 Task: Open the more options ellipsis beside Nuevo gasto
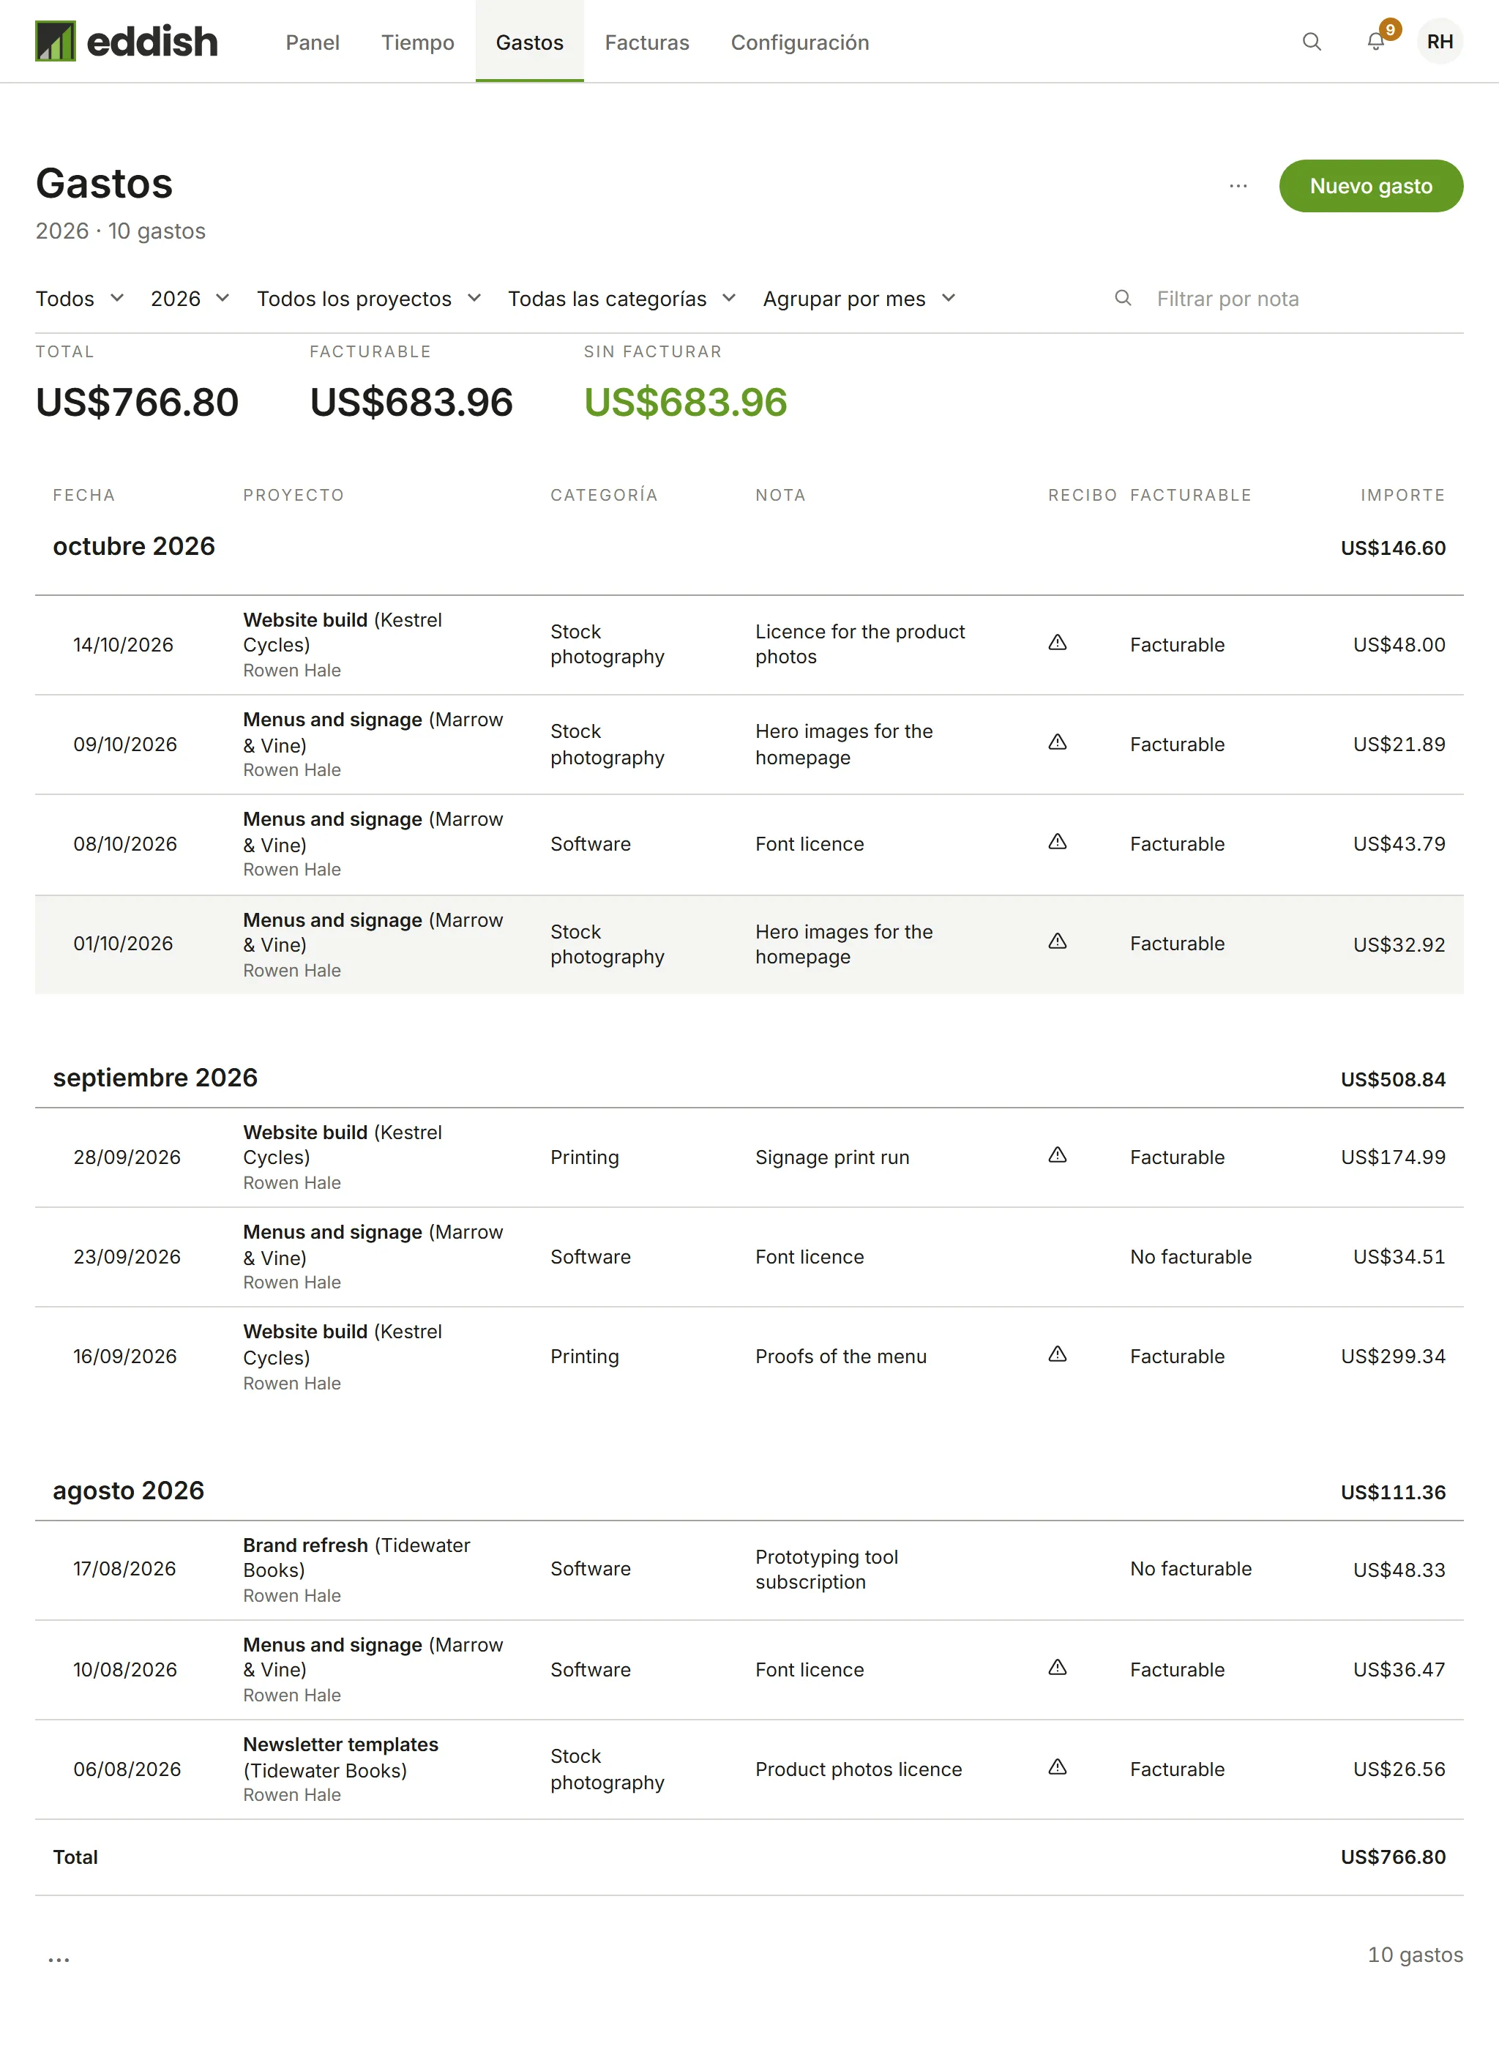point(1238,187)
